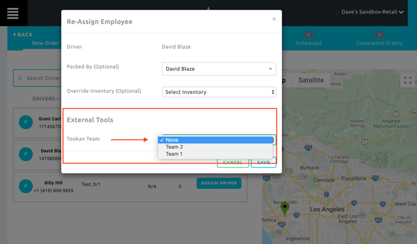The height and width of the screenshot is (244, 417).
Task: Click David's avatar circle
Action: tap(26, 154)
